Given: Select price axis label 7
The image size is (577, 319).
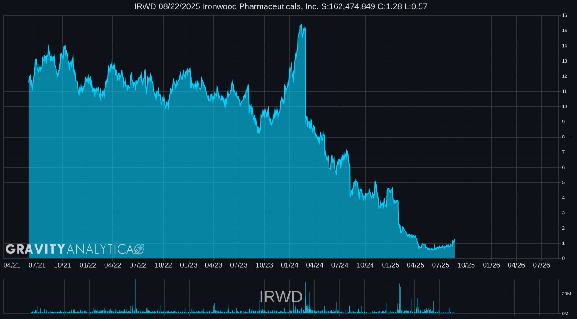Looking at the screenshot, I should point(563,152).
